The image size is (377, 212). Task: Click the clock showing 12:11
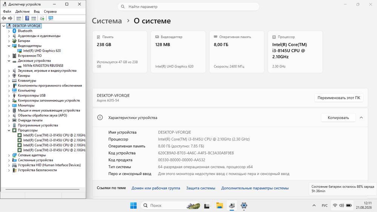(368, 203)
